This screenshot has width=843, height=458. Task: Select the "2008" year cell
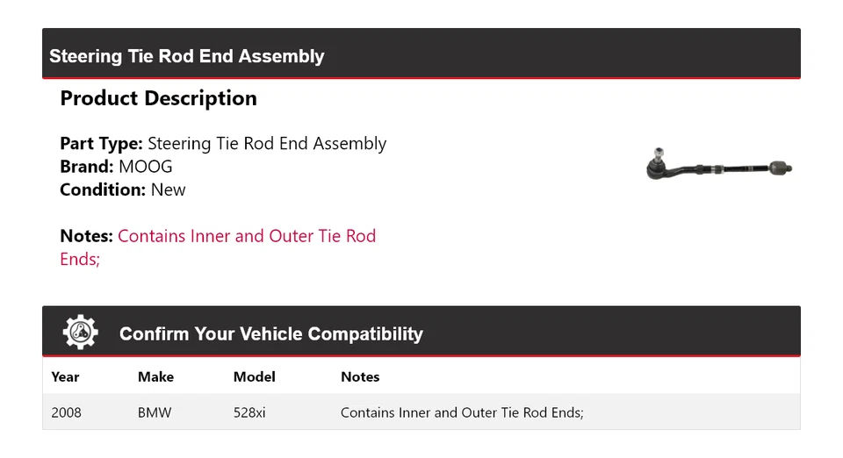click(66, 412)
